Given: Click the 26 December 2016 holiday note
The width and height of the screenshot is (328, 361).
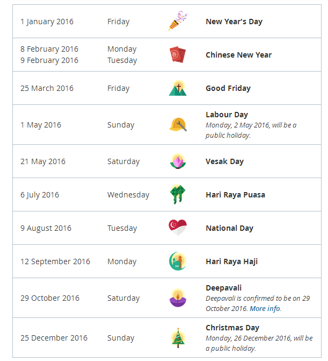Looking at the screenshot, I should pyautogui.click(x=259, y=343).
